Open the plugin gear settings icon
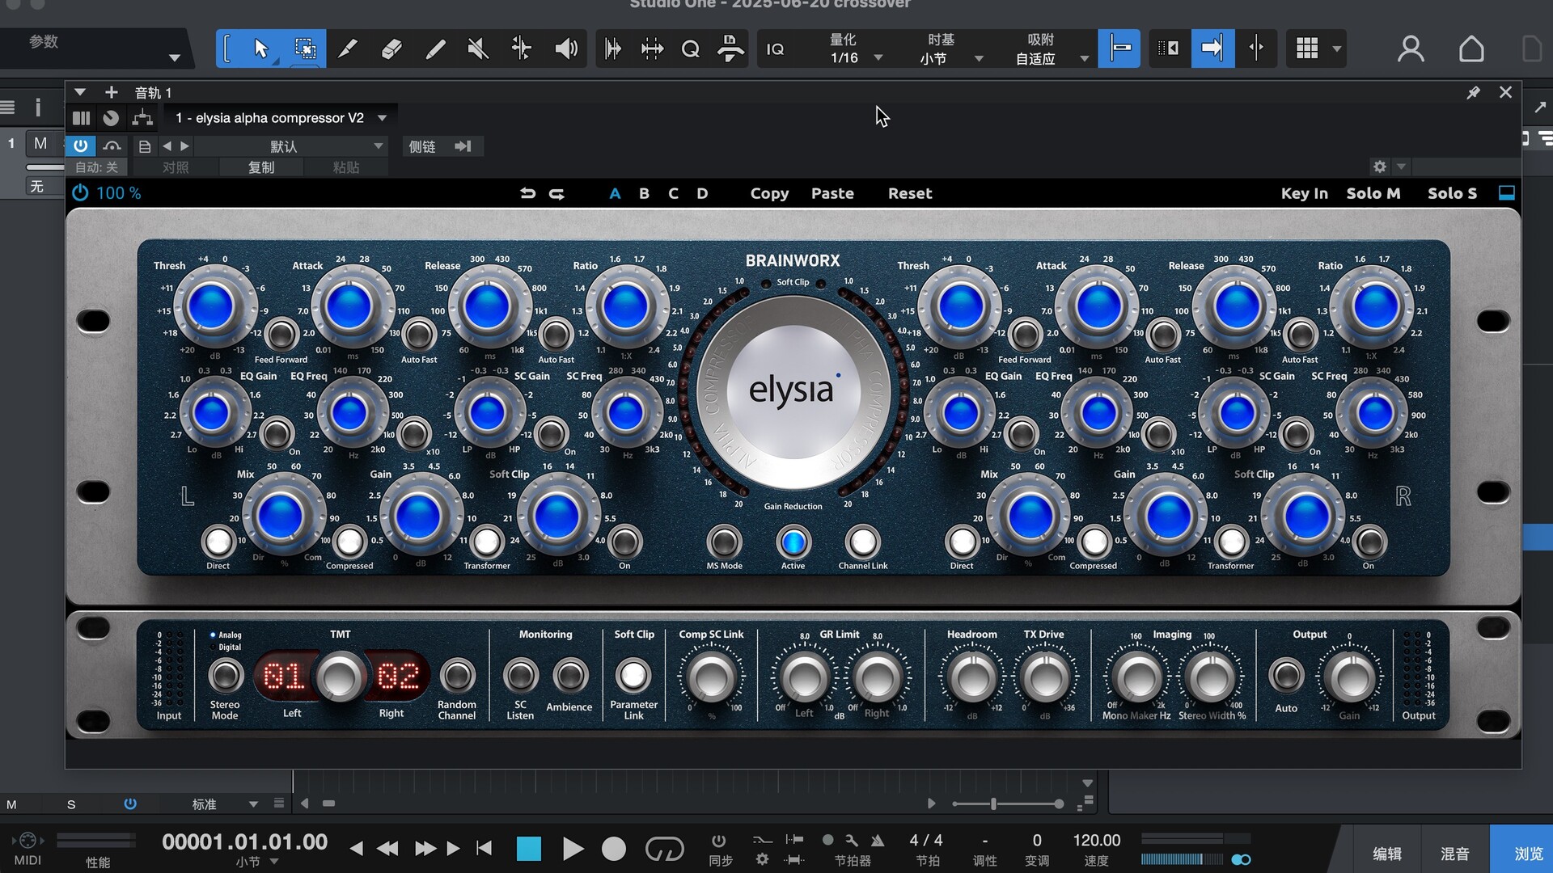Screen dimensions: 1553x873 click(1380, 167)
